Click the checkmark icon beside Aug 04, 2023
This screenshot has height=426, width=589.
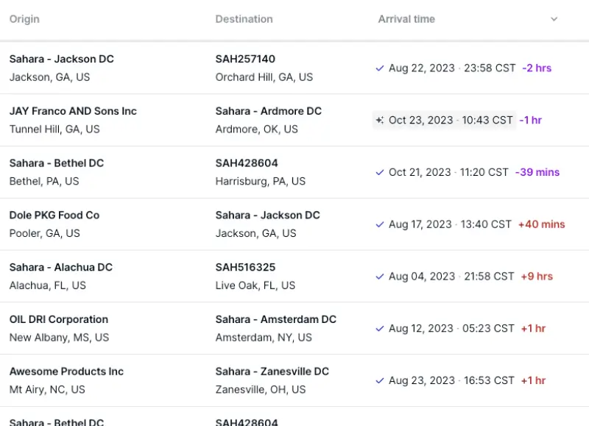pyautogui.click(x=380, y=277)
